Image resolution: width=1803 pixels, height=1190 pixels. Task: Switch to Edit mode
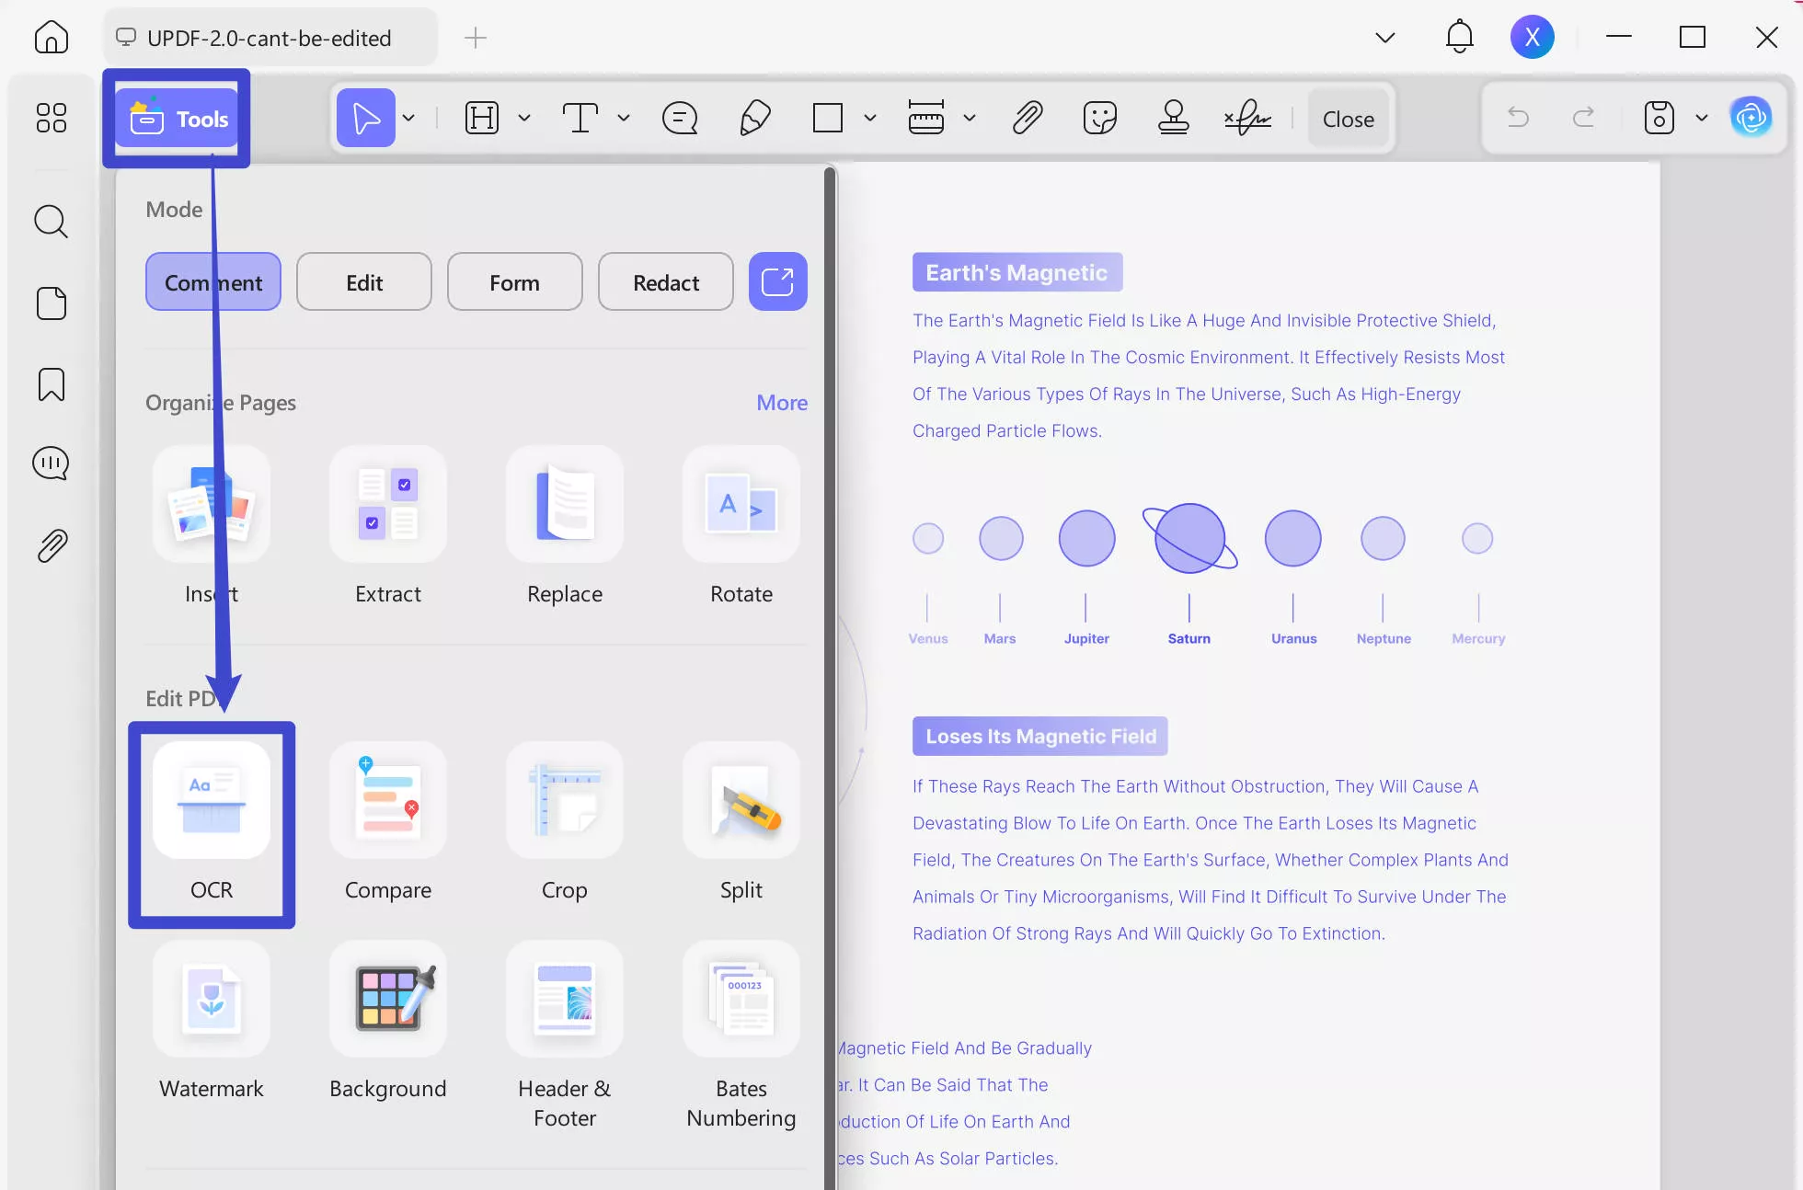click(363, 281)
